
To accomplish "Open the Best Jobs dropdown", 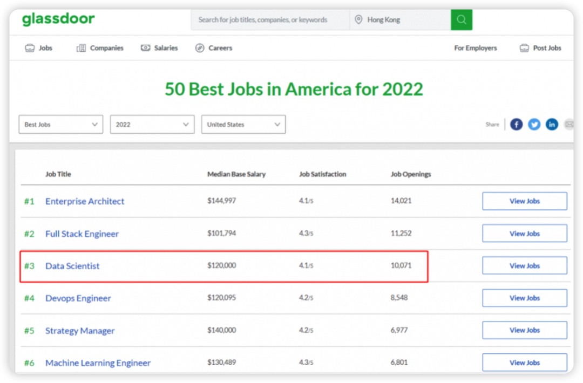I will point(60,125).
